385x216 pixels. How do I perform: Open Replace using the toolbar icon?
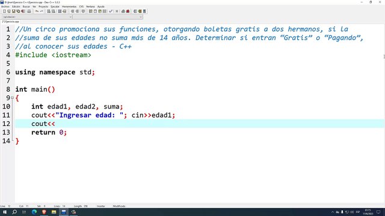54,11
